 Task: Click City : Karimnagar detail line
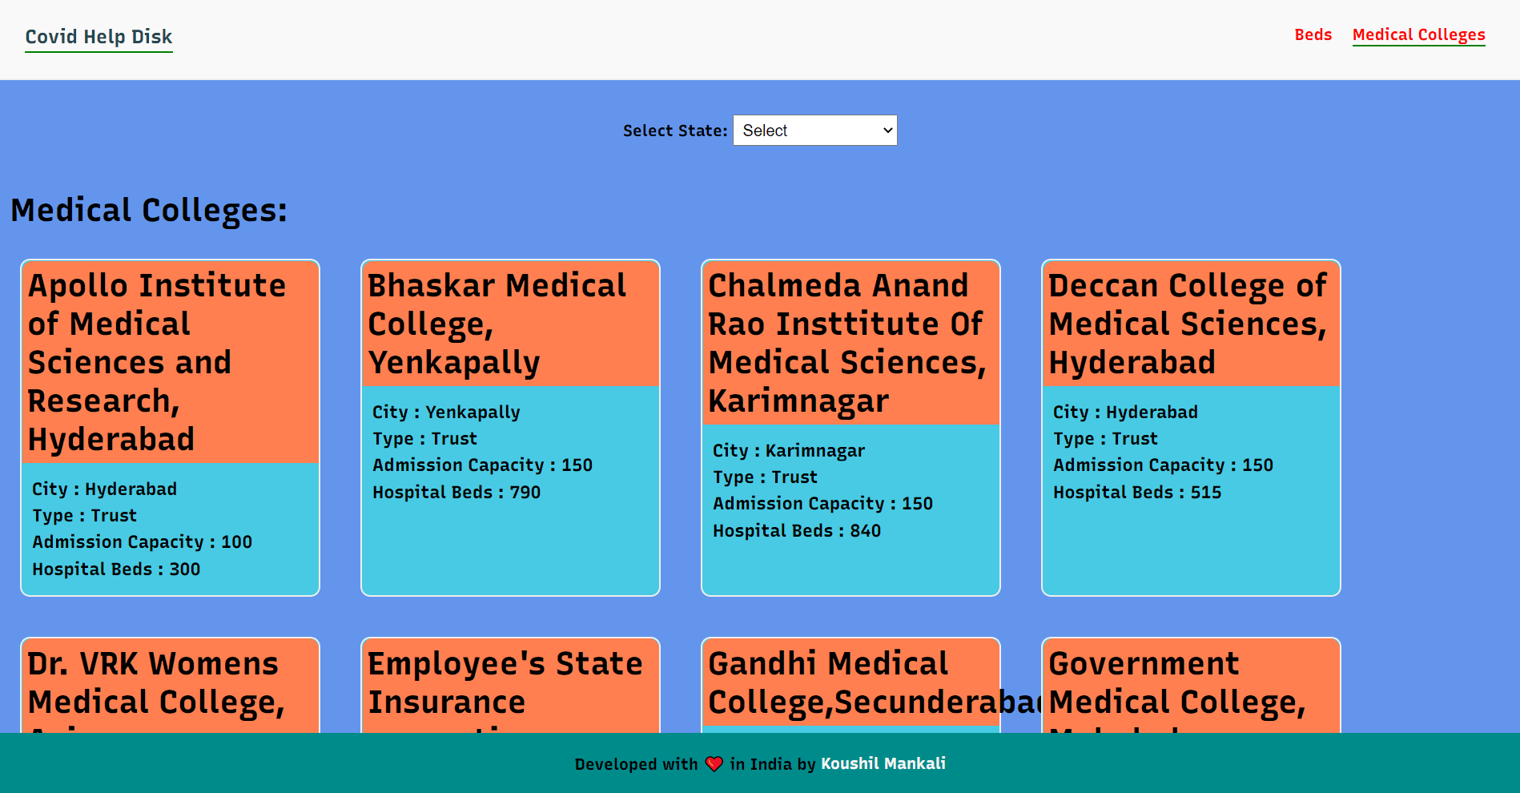(x=789, y=451)
